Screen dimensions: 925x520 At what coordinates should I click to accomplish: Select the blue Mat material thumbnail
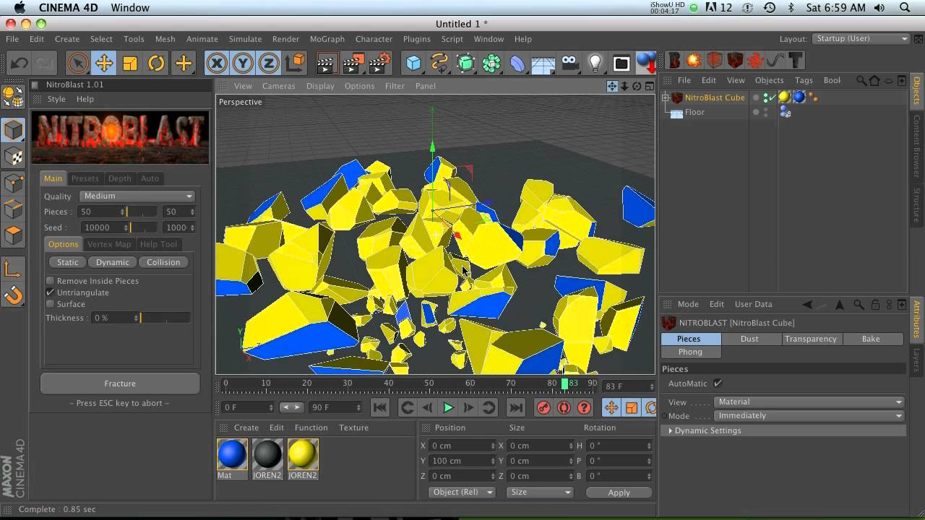click(x=232, y=454)
